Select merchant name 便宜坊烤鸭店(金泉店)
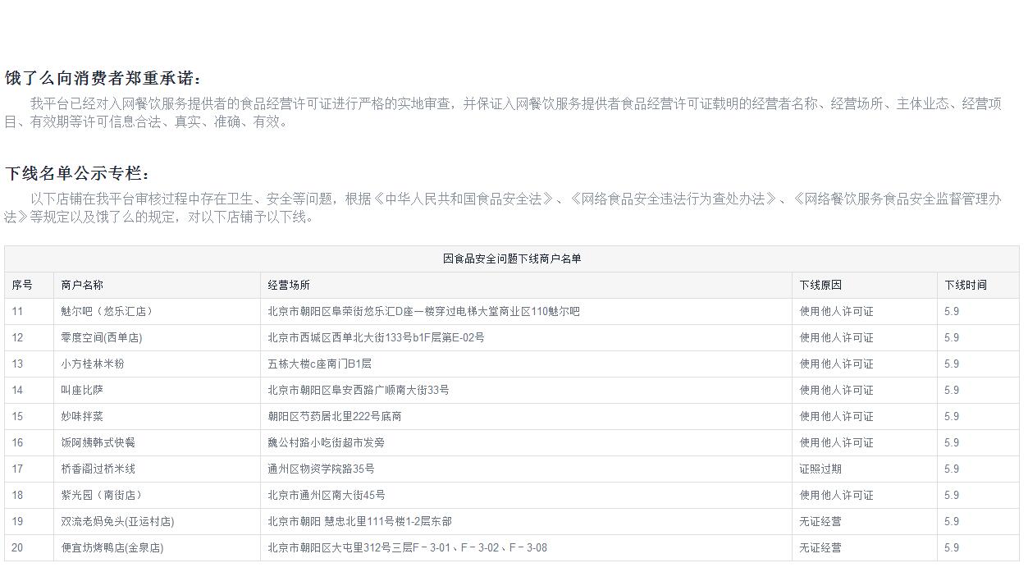The image size is (1028, 572). point(112,547)
